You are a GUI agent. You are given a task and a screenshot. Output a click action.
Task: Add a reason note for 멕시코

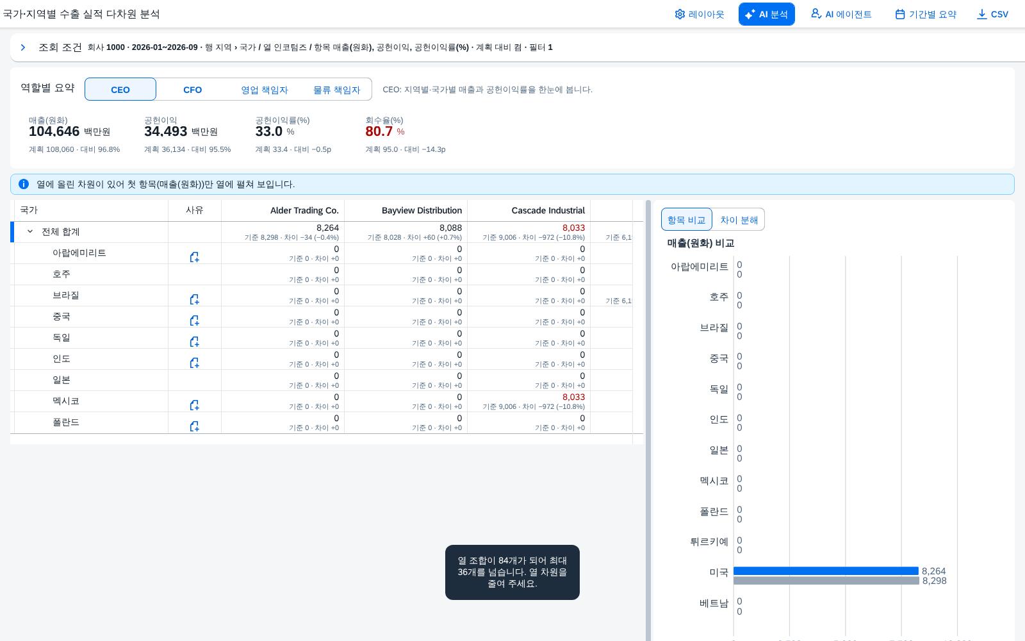point(194,405)
